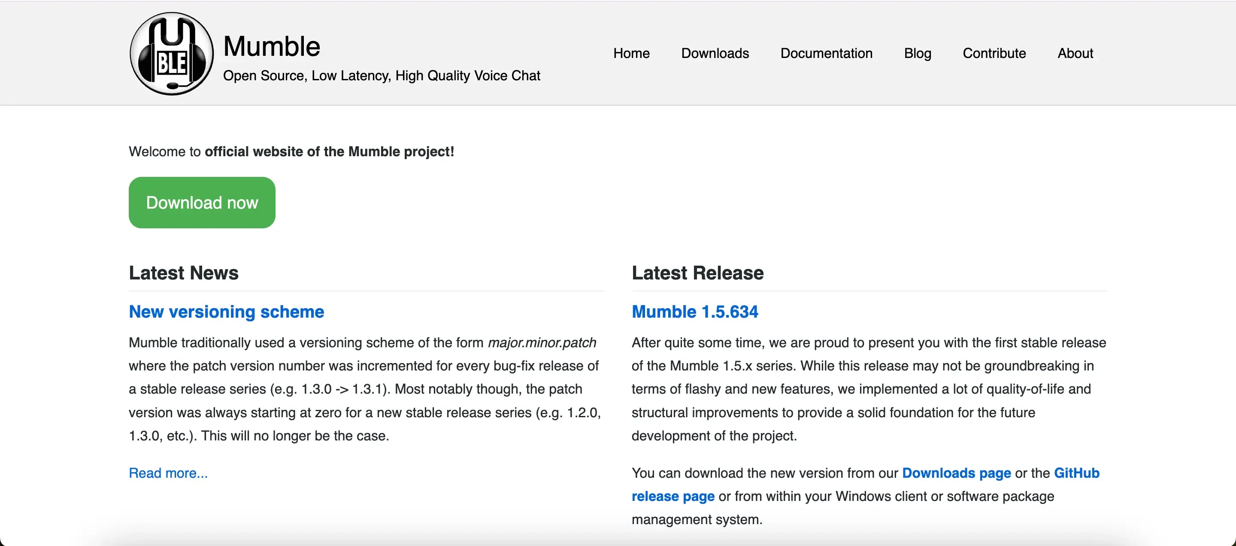Open the Downloads navigation item

[x=715, y=53]
